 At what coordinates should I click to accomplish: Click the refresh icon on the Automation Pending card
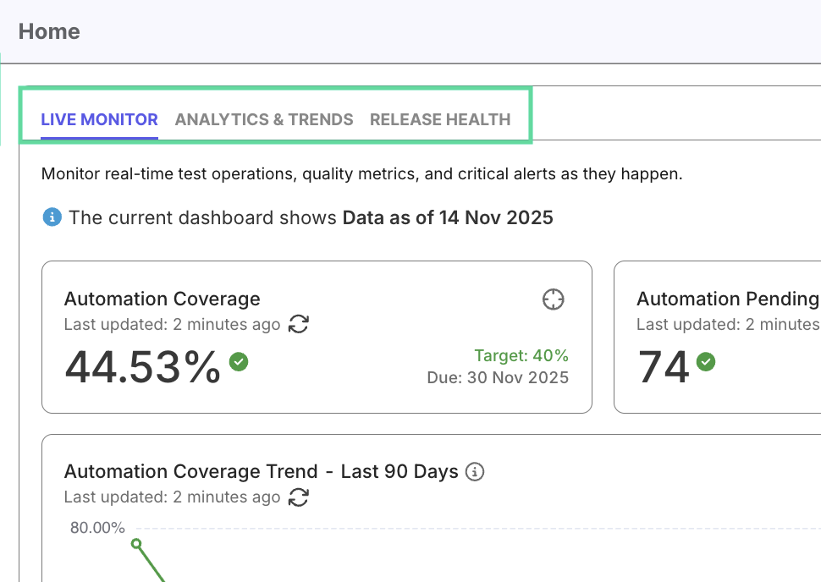(815, 324)
